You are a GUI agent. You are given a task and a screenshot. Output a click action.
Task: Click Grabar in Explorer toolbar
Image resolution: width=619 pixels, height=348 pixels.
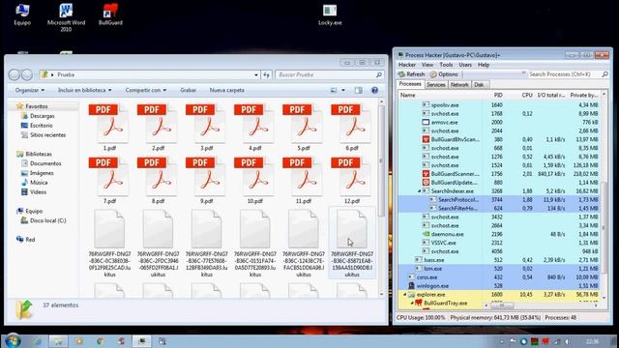pyautogui.click(x=189, y=90)
